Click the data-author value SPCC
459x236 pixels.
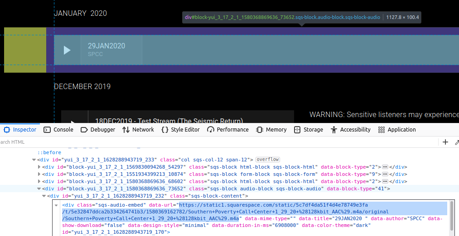coord(417,218)
